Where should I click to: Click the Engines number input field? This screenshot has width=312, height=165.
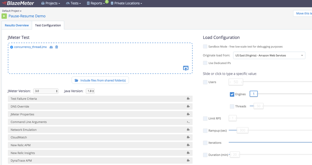[253, 94]
